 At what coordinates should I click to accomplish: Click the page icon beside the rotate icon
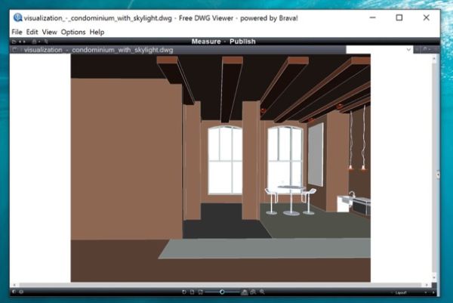pyautogui.click(x=193, y=292)
